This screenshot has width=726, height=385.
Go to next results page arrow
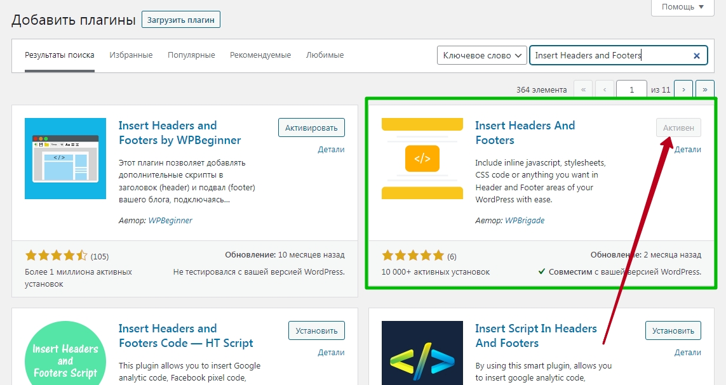tap(683, 89)
